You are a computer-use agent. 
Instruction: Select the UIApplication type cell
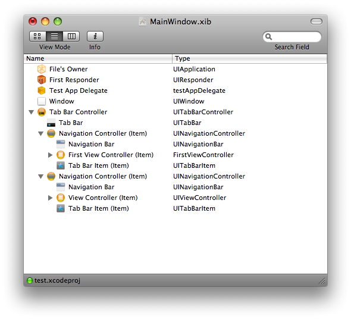tap(194, 69)
